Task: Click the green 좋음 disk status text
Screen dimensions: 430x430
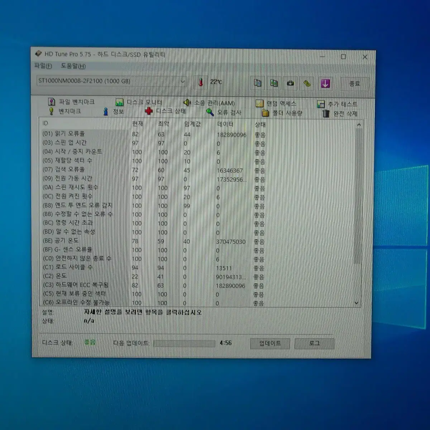Action: [90, 342]
